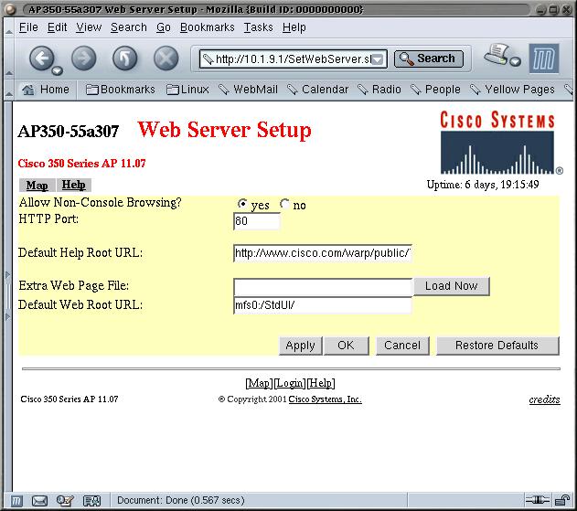The height and width of the screenshot is (511, 577).
Task: Open Address Book from the status bar icon
Action: point(91,500)
